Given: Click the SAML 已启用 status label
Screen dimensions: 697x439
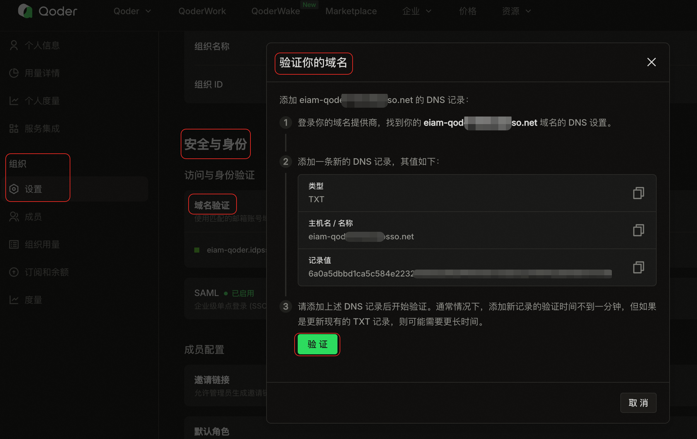Looking at the screenshot, I should coord(243,294).
